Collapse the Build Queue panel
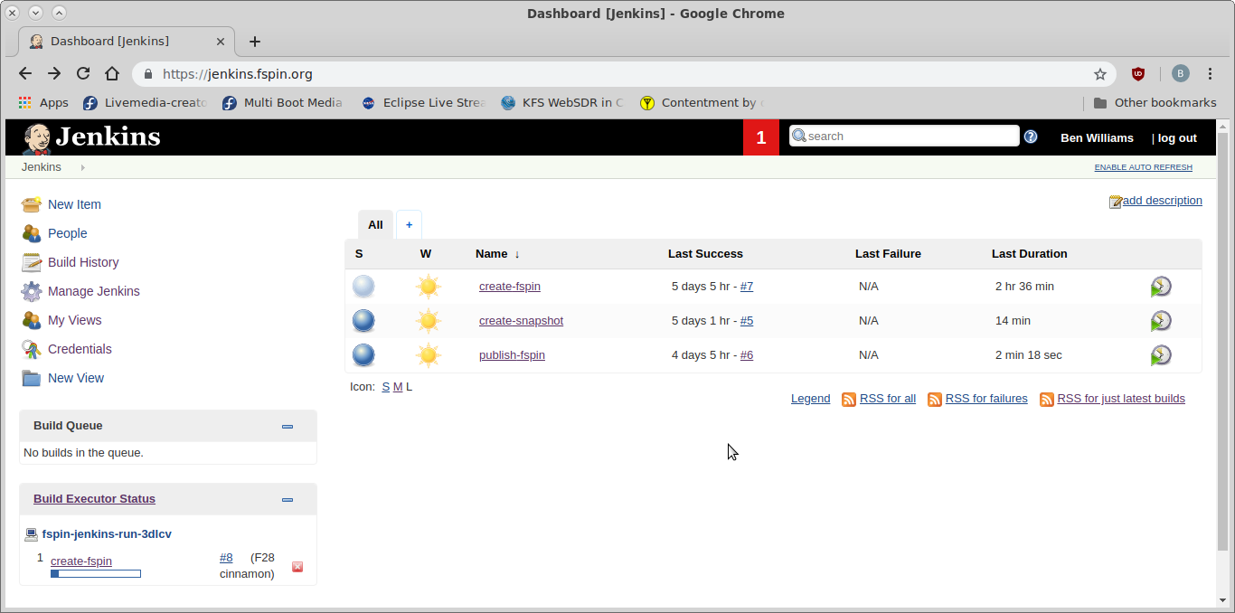Viewport: 1235px width, 613px height. 288,426
